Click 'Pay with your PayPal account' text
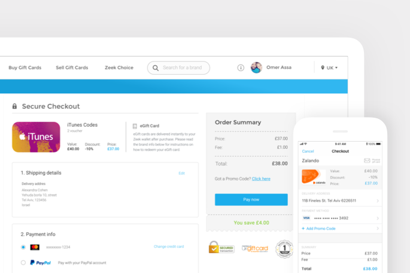The height and width of the screenshot is (273, 410). coord(82,263)
